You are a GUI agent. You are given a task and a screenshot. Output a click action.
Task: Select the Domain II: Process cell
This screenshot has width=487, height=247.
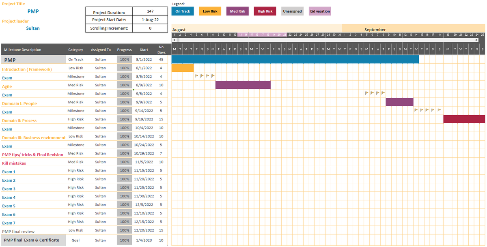[x=33, y=120]
